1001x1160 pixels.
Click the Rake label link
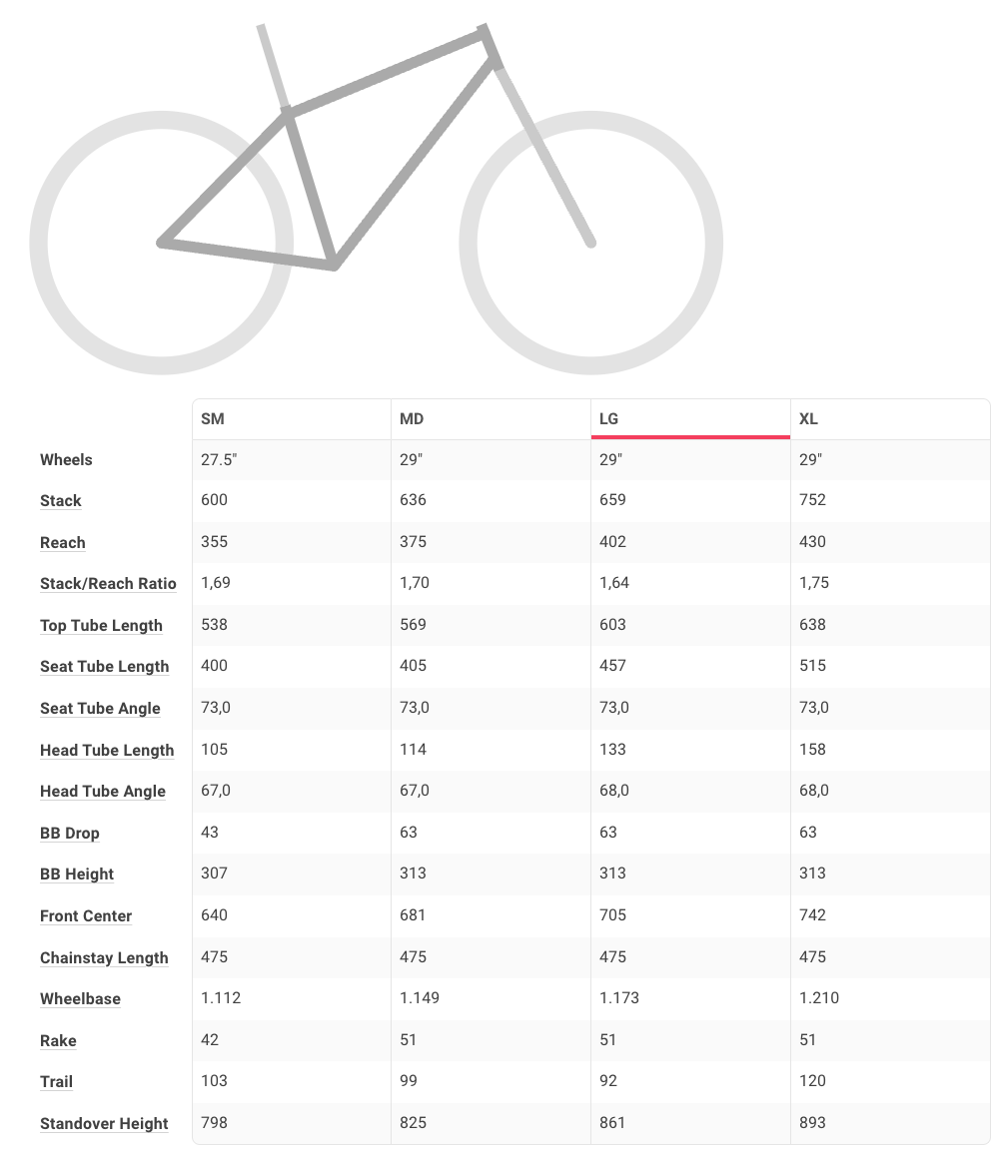click(x=58, y=1041)
